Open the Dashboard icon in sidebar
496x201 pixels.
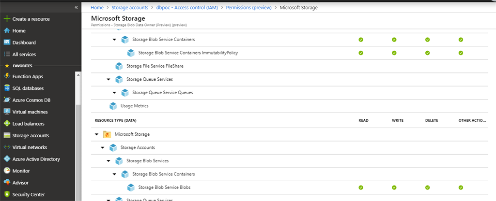(7, 43)
